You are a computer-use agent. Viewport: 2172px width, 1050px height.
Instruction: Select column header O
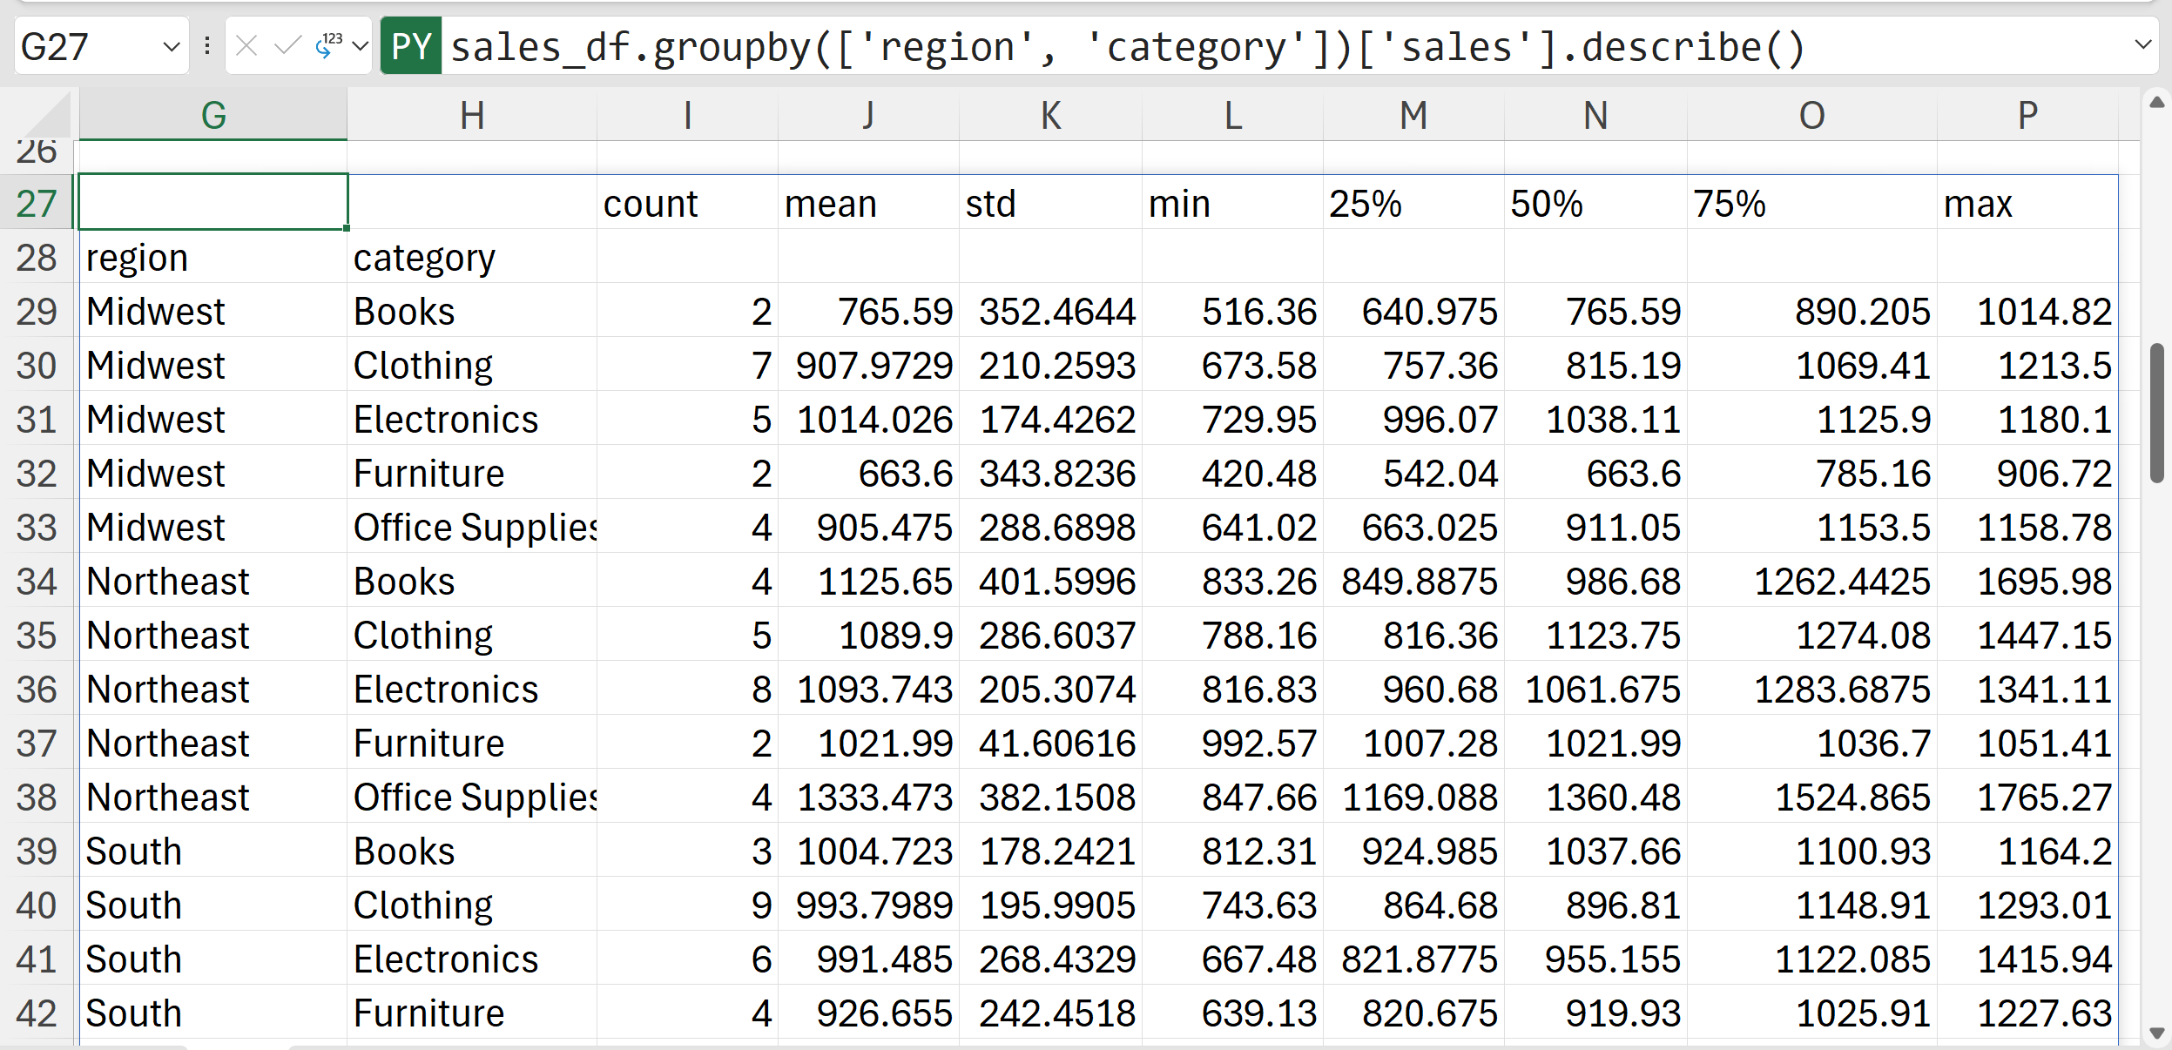[x=1811, y=116]
